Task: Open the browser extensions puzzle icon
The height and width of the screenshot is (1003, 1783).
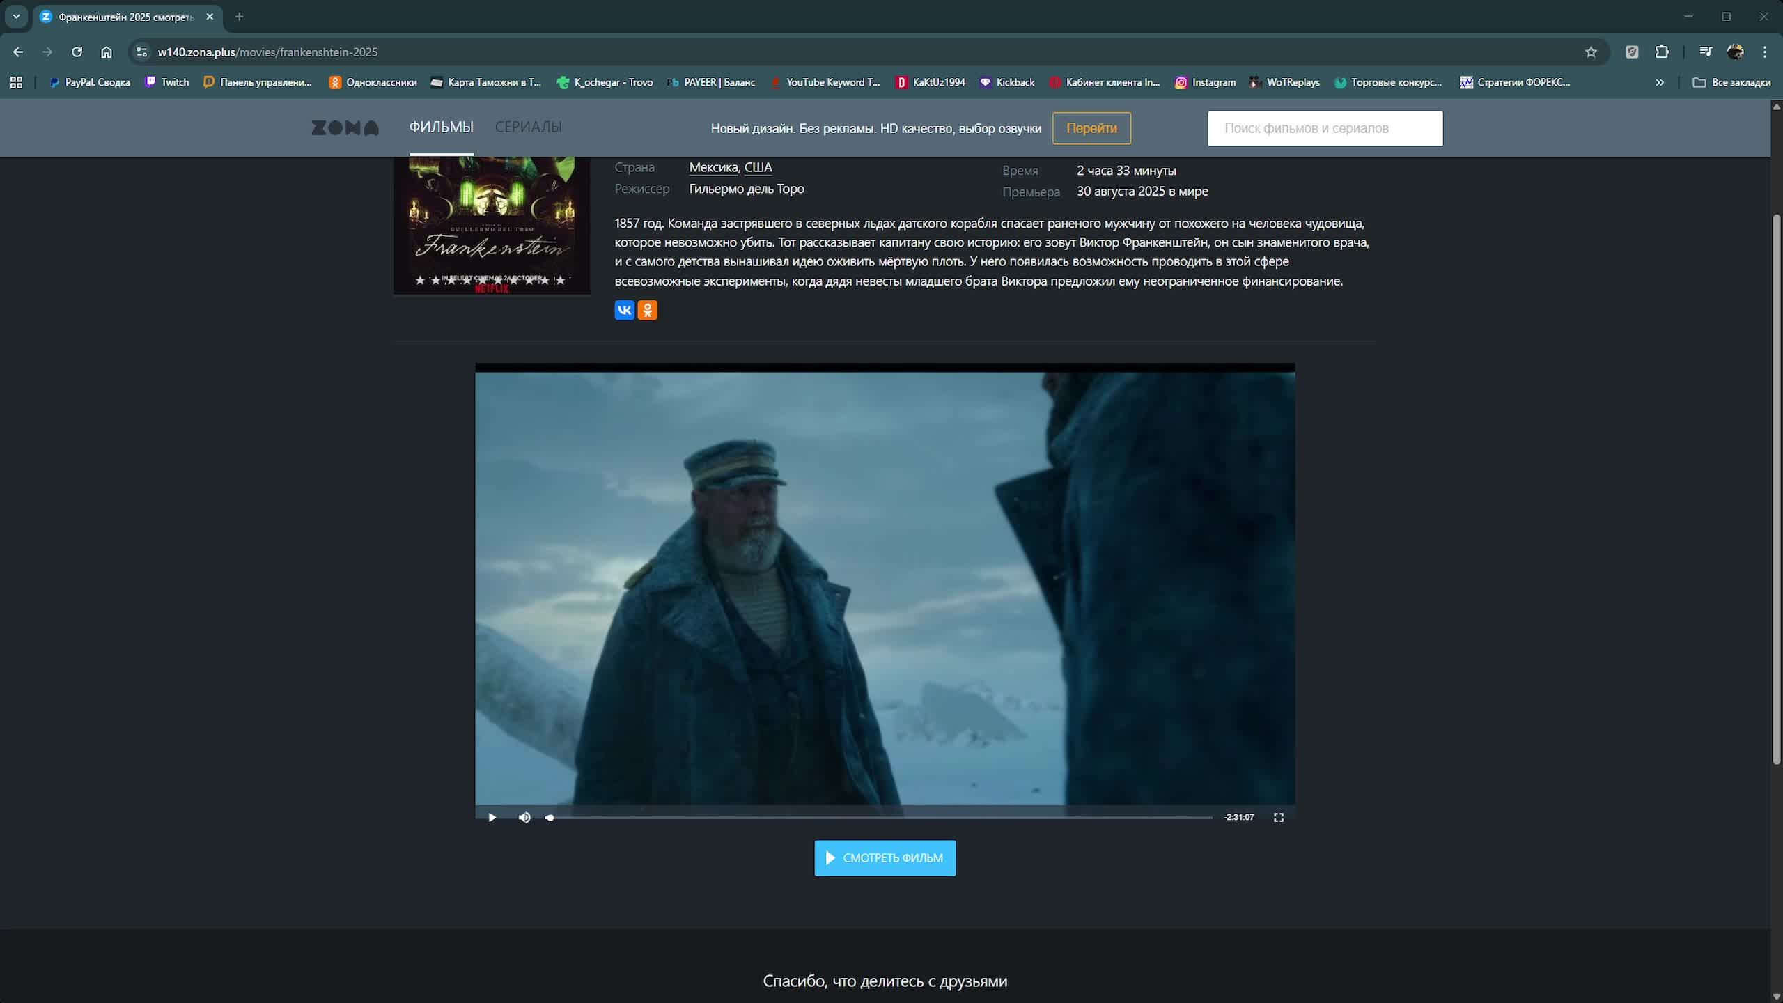Action: 1662,52
